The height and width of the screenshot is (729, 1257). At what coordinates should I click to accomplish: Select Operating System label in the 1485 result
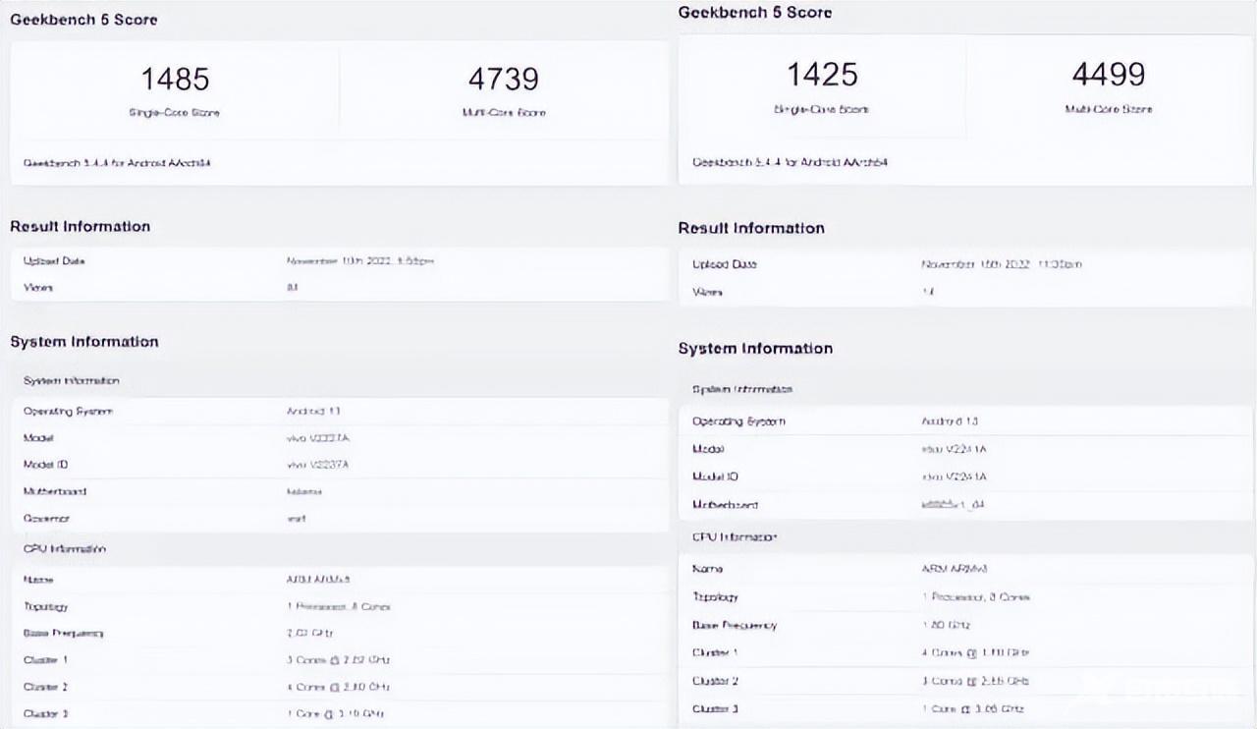tap(68, 412)
